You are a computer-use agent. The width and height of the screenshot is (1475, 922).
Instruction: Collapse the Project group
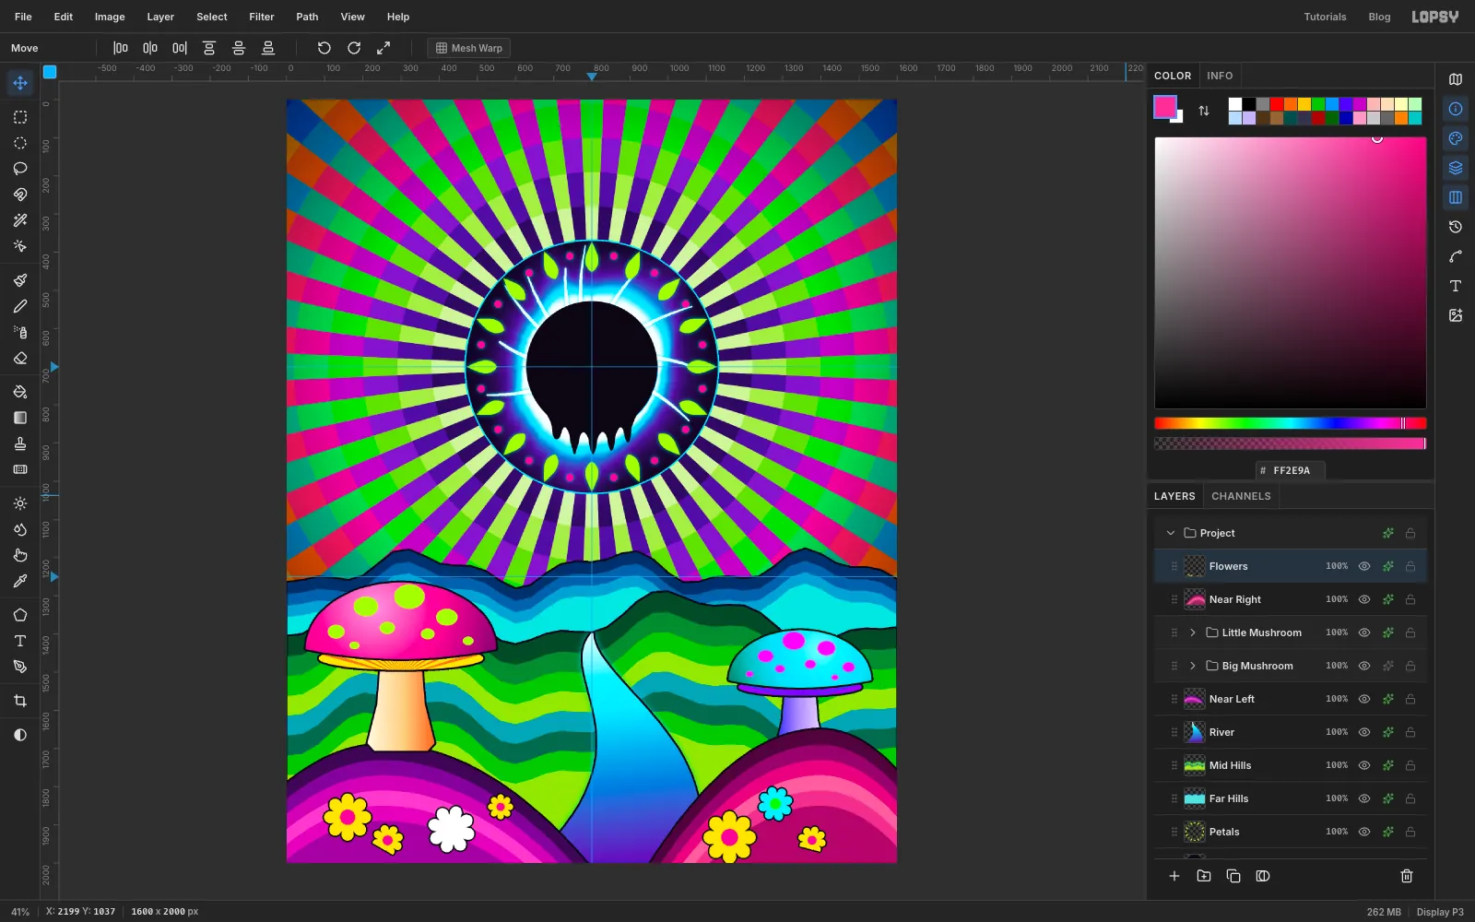point(1171,533)
